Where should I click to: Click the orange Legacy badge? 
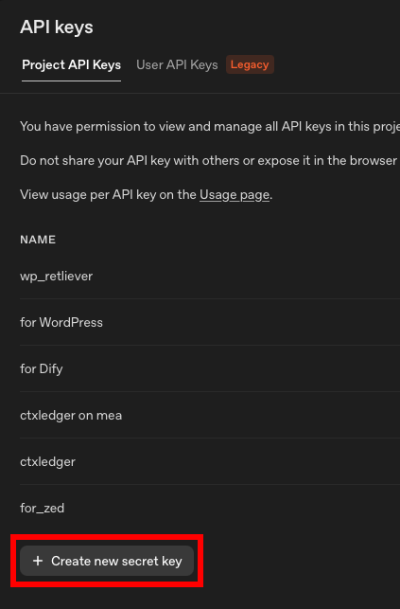[x=250, y=64]
